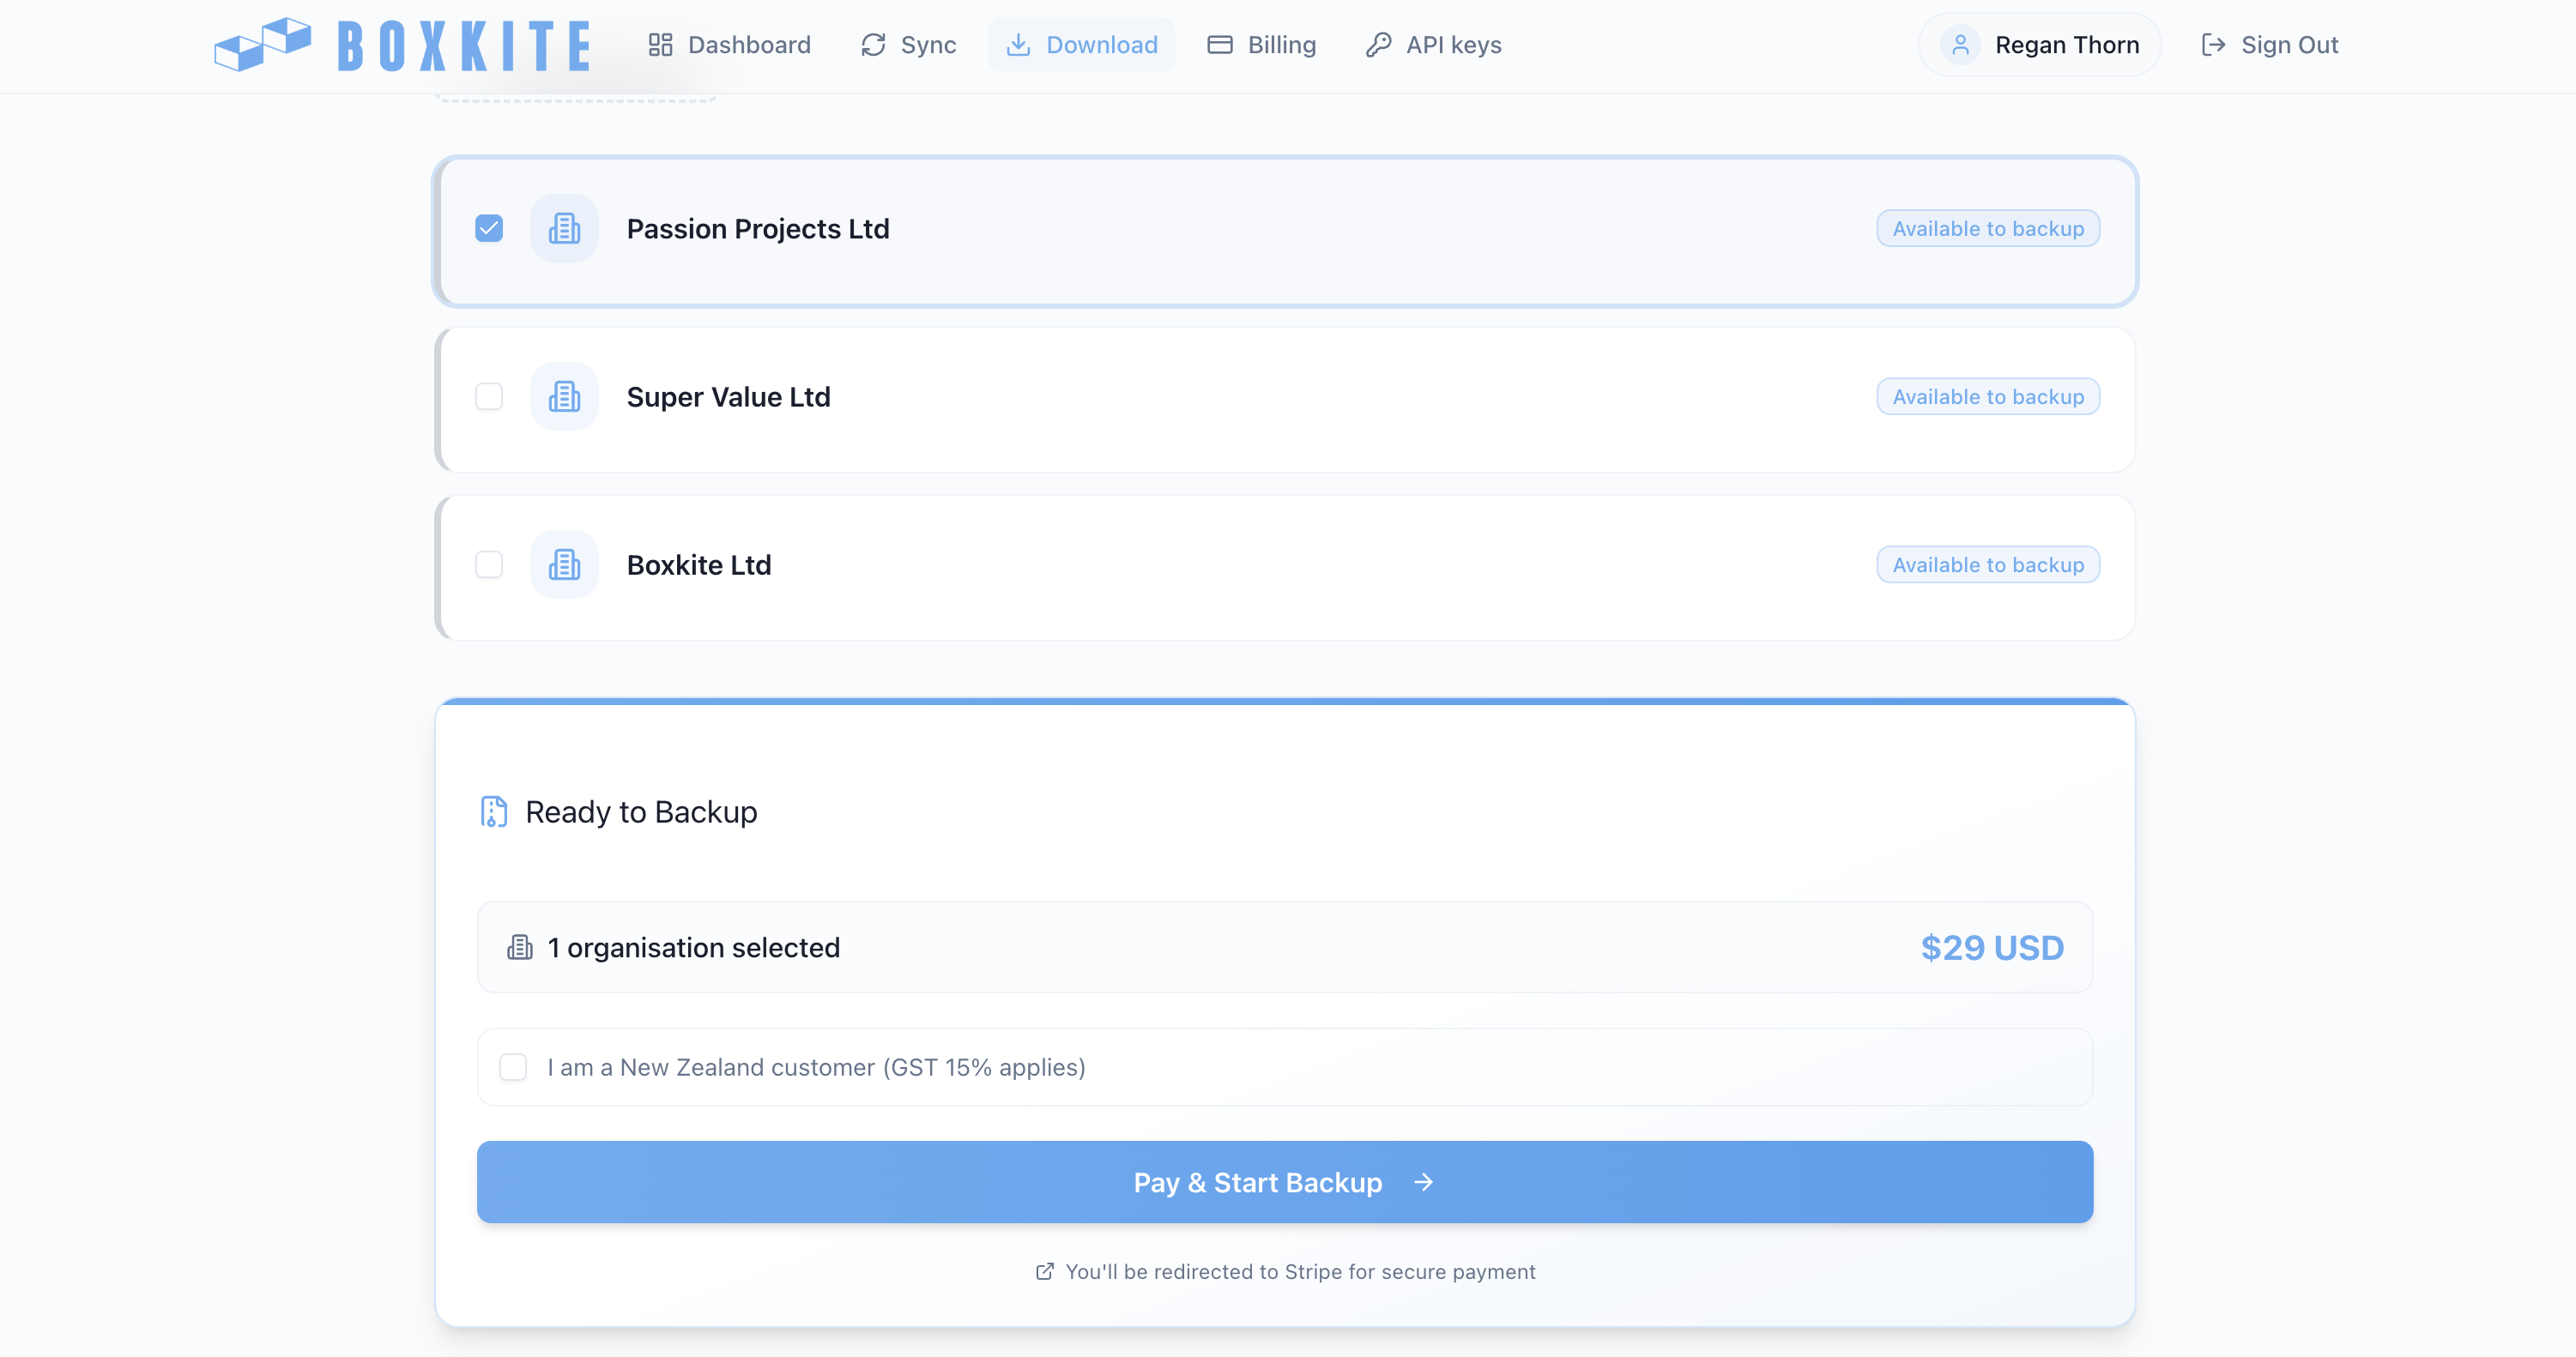
Task: Open the Billing page
Action: (1261, 45)
